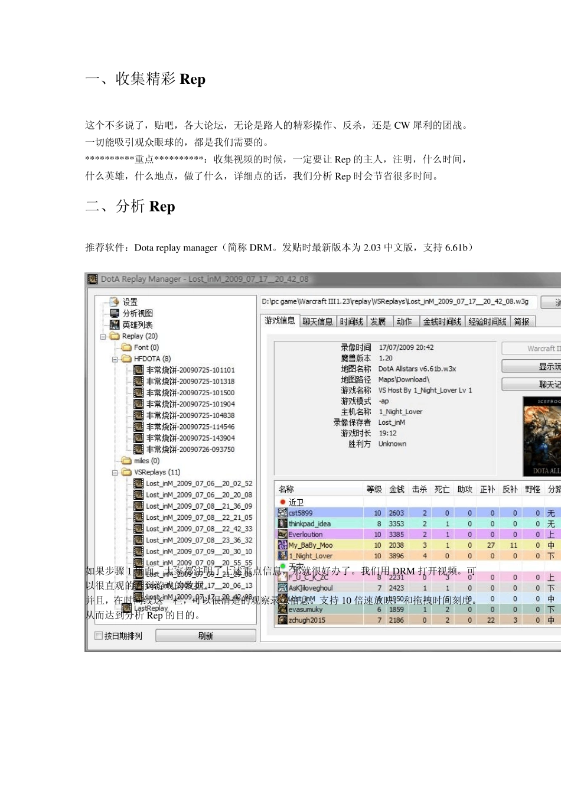
Task: Click the DotA Replay Manager title bar icon
Action: pos(93,279)
